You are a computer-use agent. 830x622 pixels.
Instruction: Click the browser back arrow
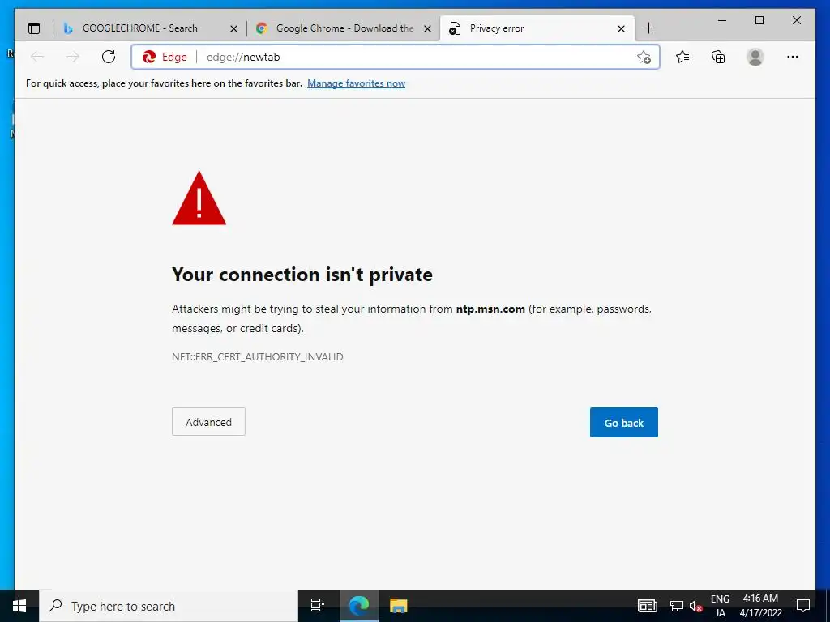(x=37, y=57)
